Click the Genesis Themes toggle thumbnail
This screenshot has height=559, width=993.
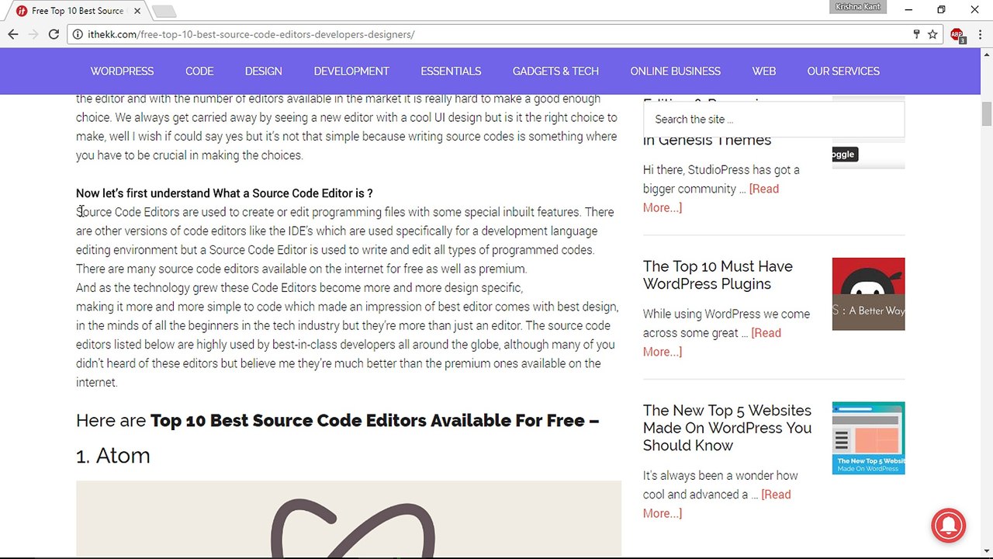(868, 154)
